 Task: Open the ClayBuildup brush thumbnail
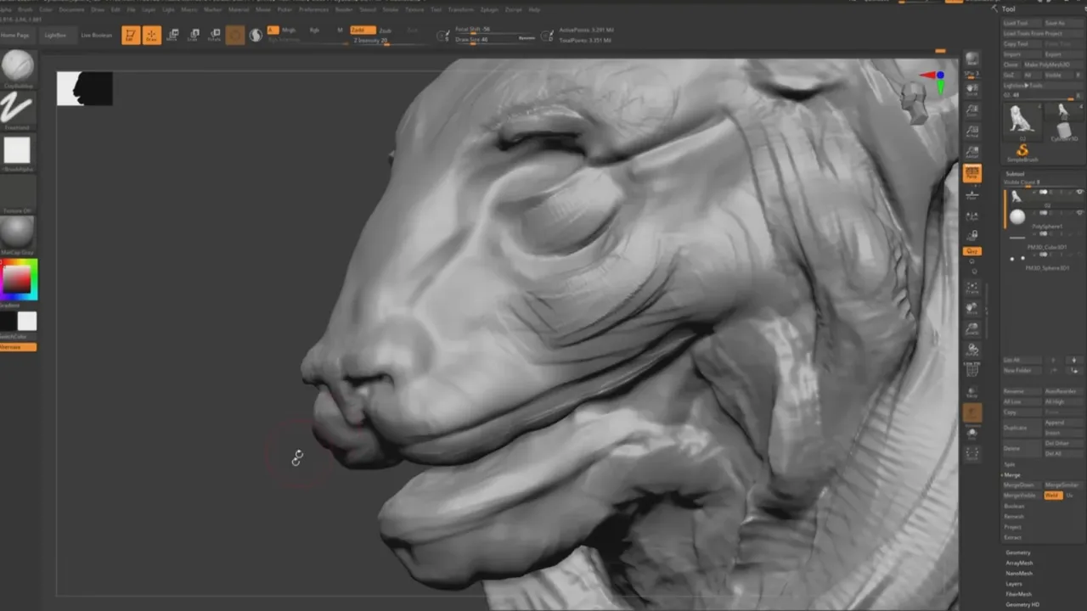pos(18,66)
